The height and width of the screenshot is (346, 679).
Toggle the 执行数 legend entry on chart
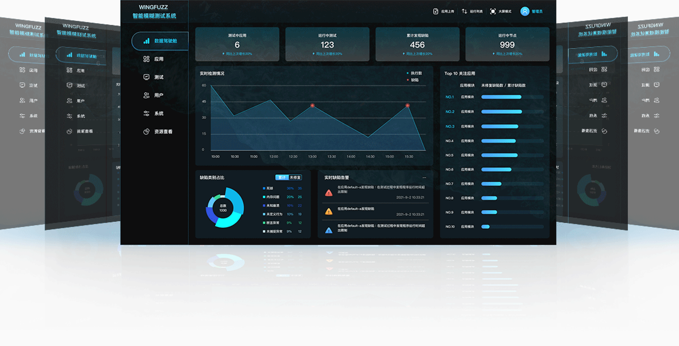point(414,73)
